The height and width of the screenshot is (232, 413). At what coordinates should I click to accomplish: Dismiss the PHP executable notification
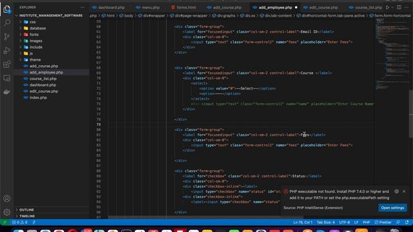tap(404, 191)
